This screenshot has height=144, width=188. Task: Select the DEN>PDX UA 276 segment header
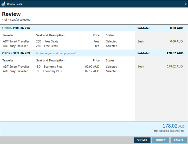pyautogui.click(x=16, y=28)
